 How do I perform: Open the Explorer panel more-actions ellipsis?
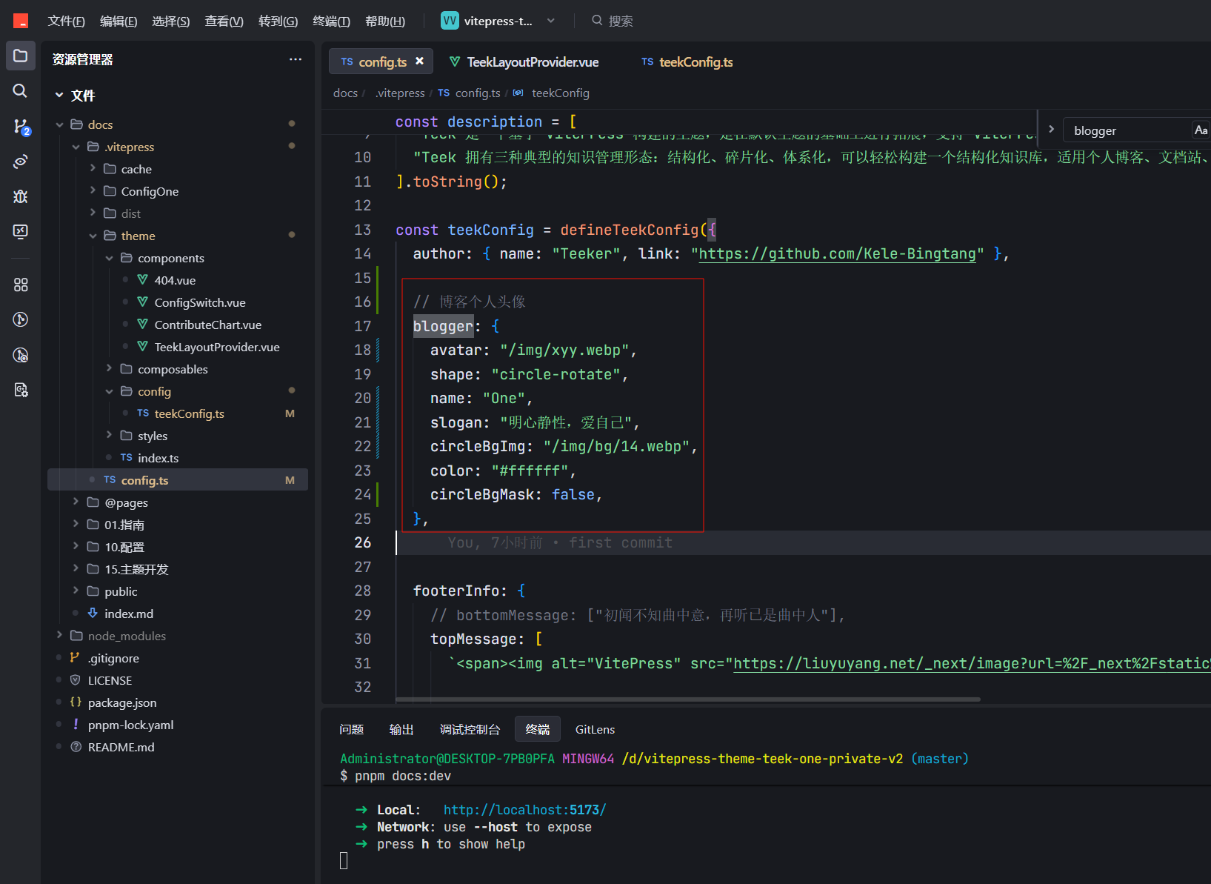[x=296, y=59]
